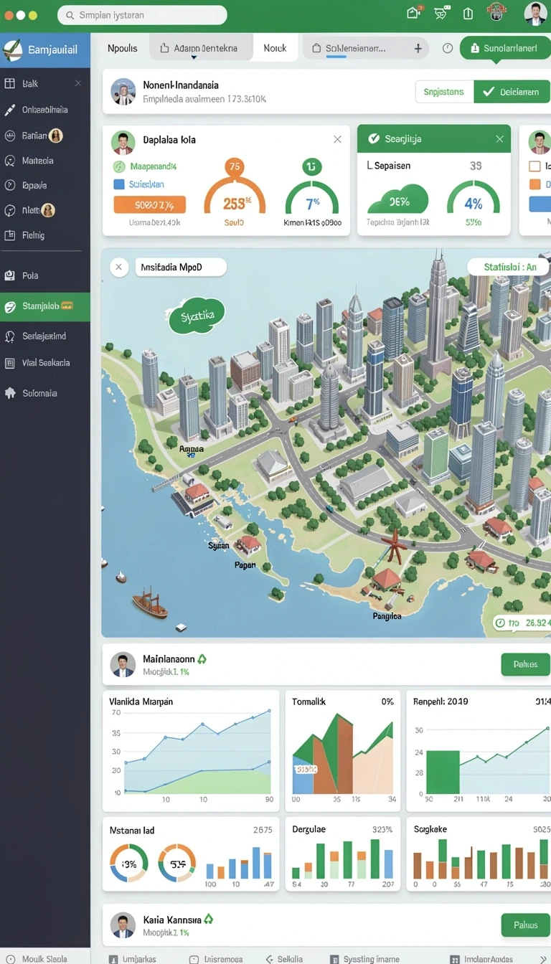Click the Pangilea map label

pyautogui.click(x=387, y=616)
